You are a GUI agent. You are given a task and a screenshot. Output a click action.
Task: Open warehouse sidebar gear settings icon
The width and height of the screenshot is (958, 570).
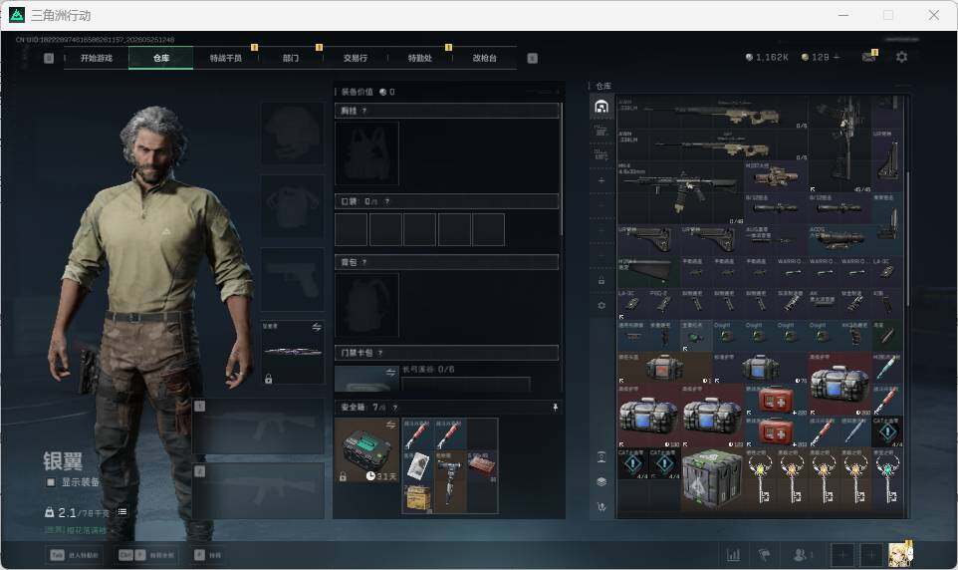click(x=601, y=305)
